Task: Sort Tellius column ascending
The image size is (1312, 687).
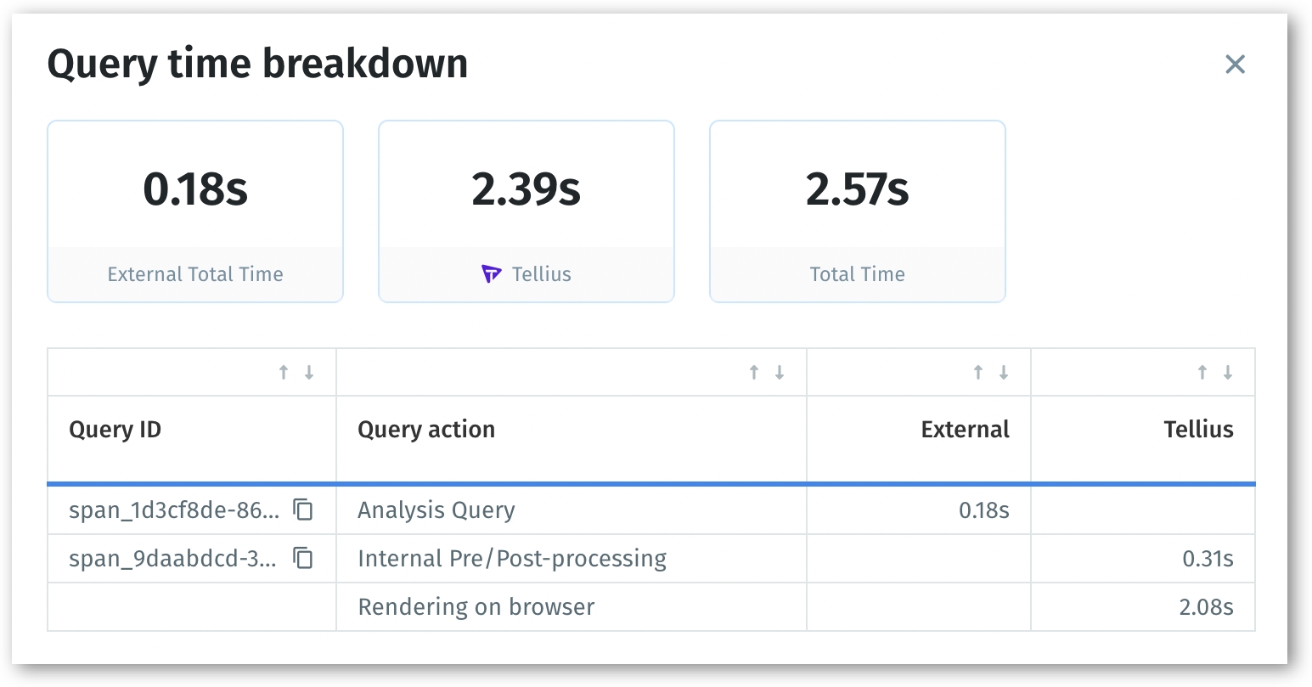Action: pyautogui.click(x=1202, y=372)
